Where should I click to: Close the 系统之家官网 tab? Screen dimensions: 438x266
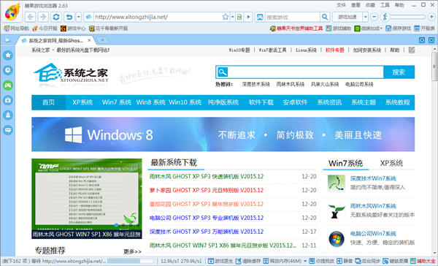coord(89,40)
